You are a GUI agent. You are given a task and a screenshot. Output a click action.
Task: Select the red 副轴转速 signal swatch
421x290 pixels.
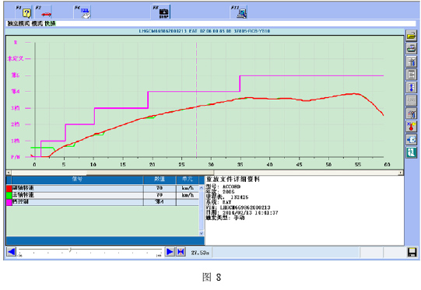pyautogui.click(x=9, y=188)
